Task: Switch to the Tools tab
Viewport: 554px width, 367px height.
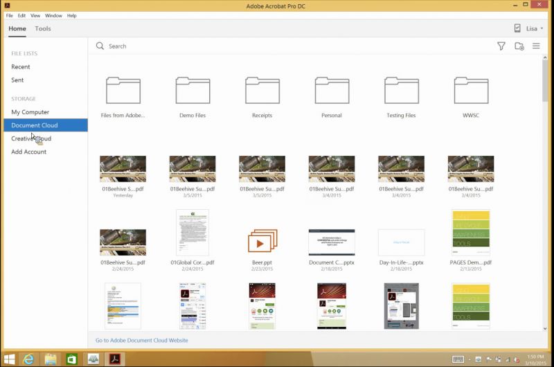Action: click(x=43, y=28)
